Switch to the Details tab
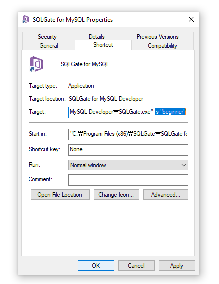The width and height of the screenshot is (219, 284). pos(97,37)
